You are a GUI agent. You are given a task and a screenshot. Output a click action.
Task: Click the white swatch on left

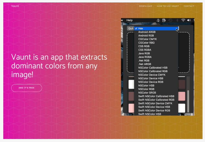pos(131,84)
